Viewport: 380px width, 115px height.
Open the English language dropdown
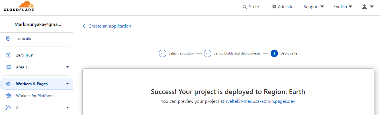pyautogui.click(x=343, y=7)
